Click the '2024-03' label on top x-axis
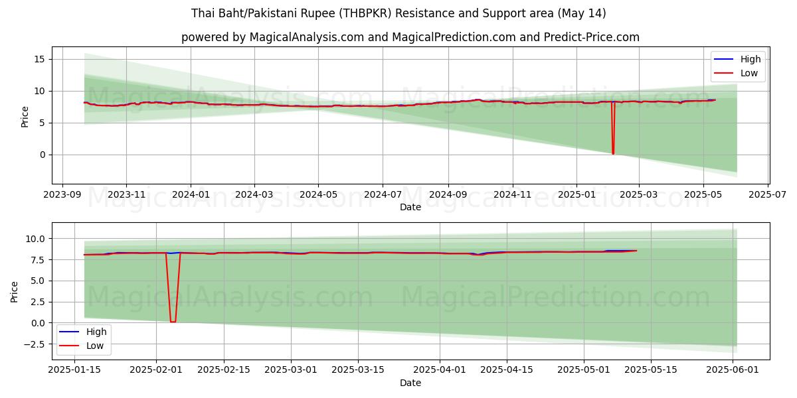This screenshot has height=398, width=797. [x=254, y=195]
